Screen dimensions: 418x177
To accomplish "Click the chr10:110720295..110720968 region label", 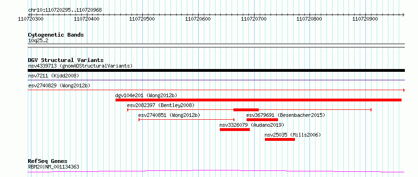I will click(65, 10).
